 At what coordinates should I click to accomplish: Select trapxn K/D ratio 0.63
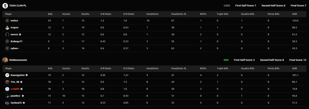[x=126, y=28]
